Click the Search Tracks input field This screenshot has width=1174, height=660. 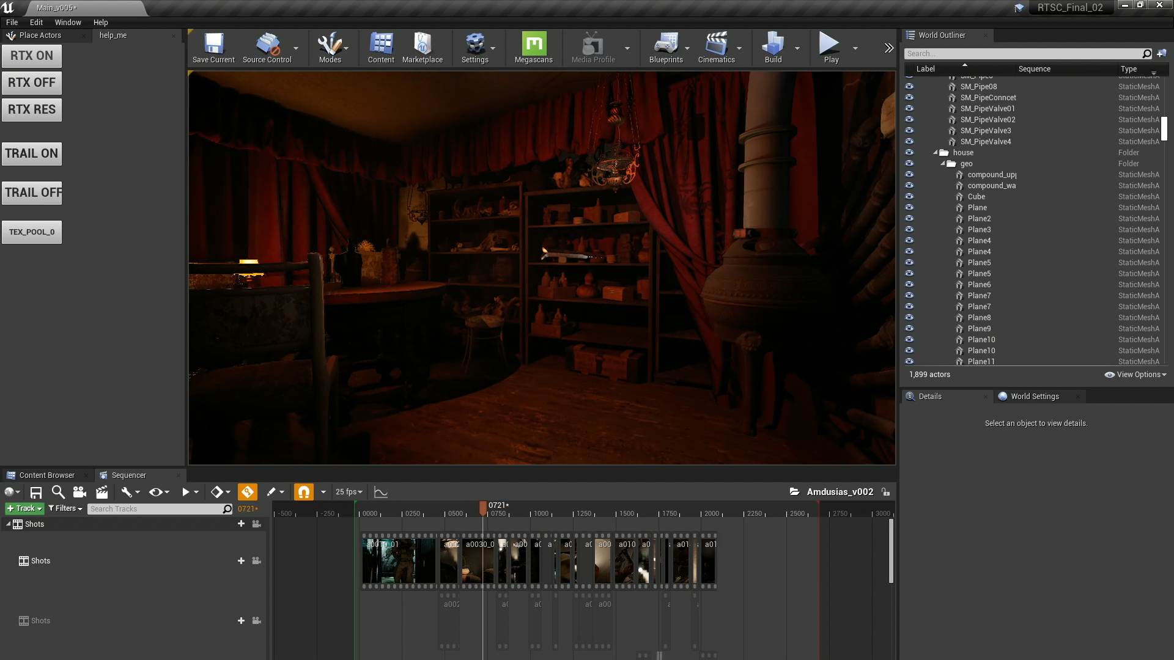pyautogui.click(x=156, y=508)
